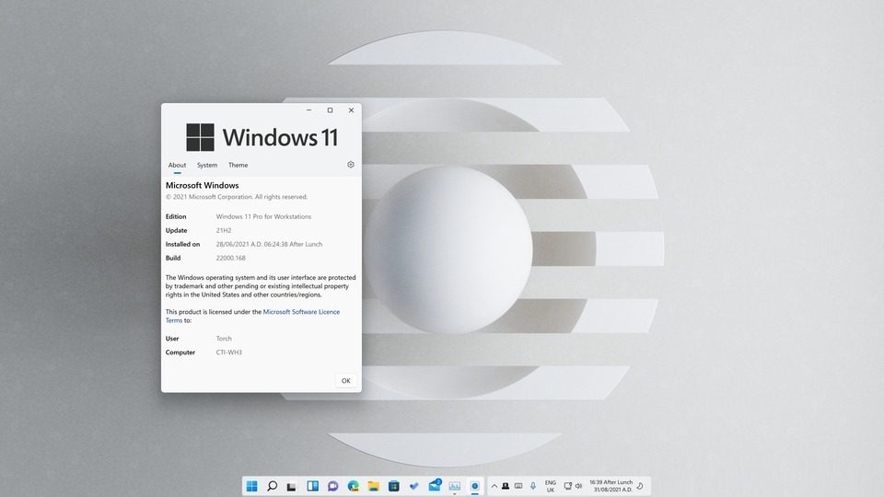
Task: Click the build number 22000.168
Action: point(230,258)
